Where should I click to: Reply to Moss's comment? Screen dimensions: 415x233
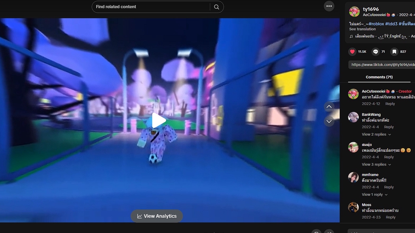390,217
